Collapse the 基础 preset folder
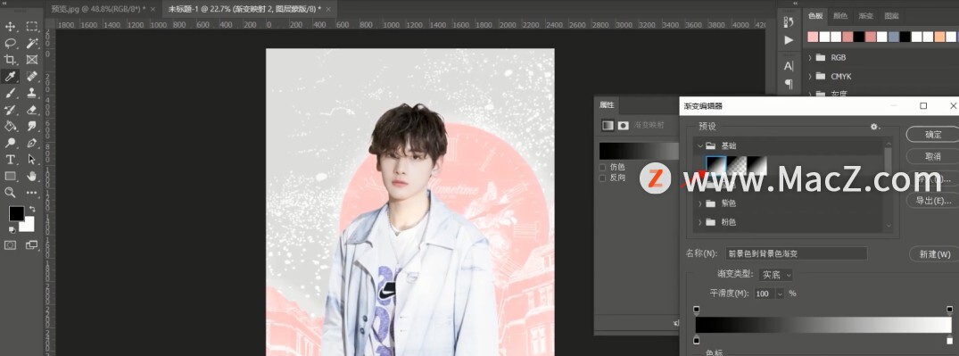 (699, 146)
